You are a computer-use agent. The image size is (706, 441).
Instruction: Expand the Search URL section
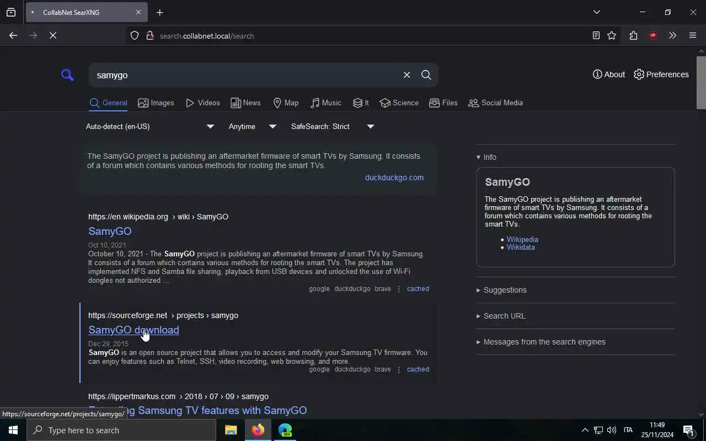501,316
